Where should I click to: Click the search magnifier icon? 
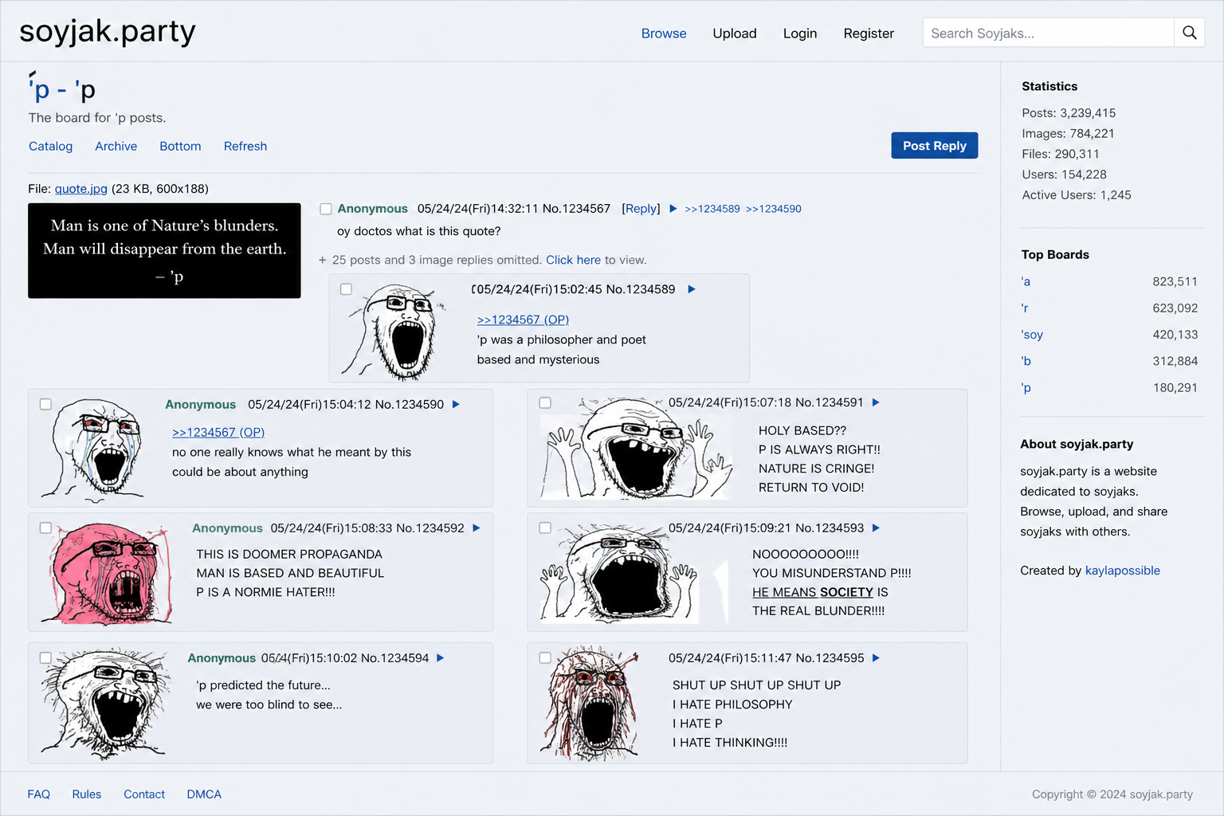(1189, 33)
